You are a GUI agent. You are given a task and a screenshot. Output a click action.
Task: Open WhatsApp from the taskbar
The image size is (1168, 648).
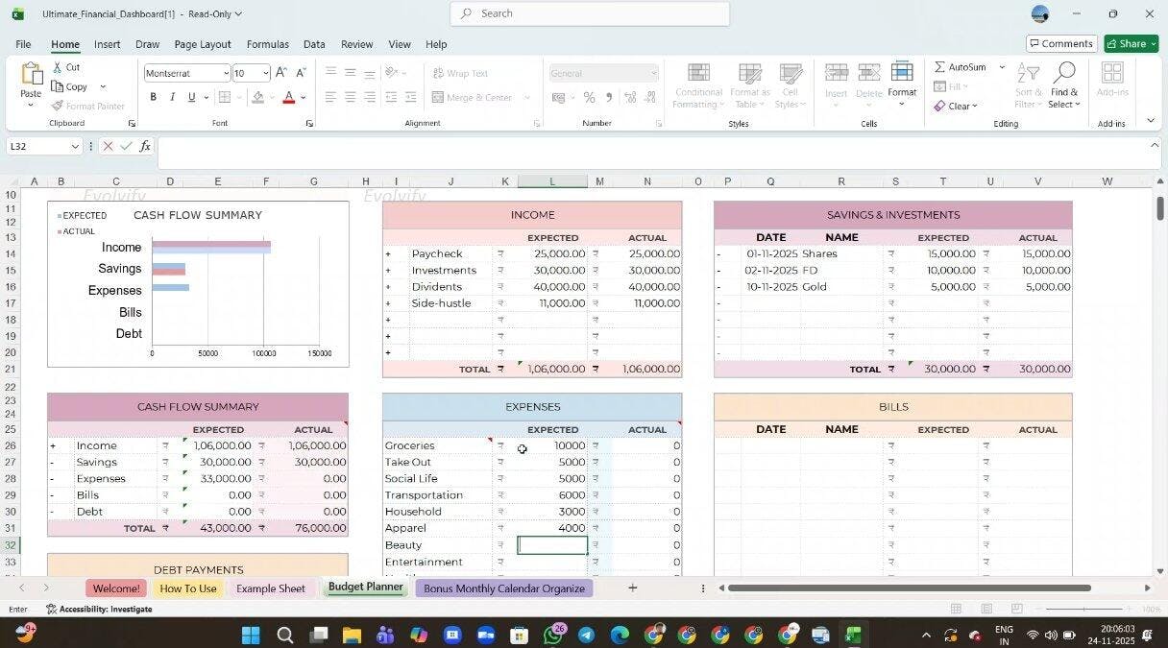coord(553,635)
